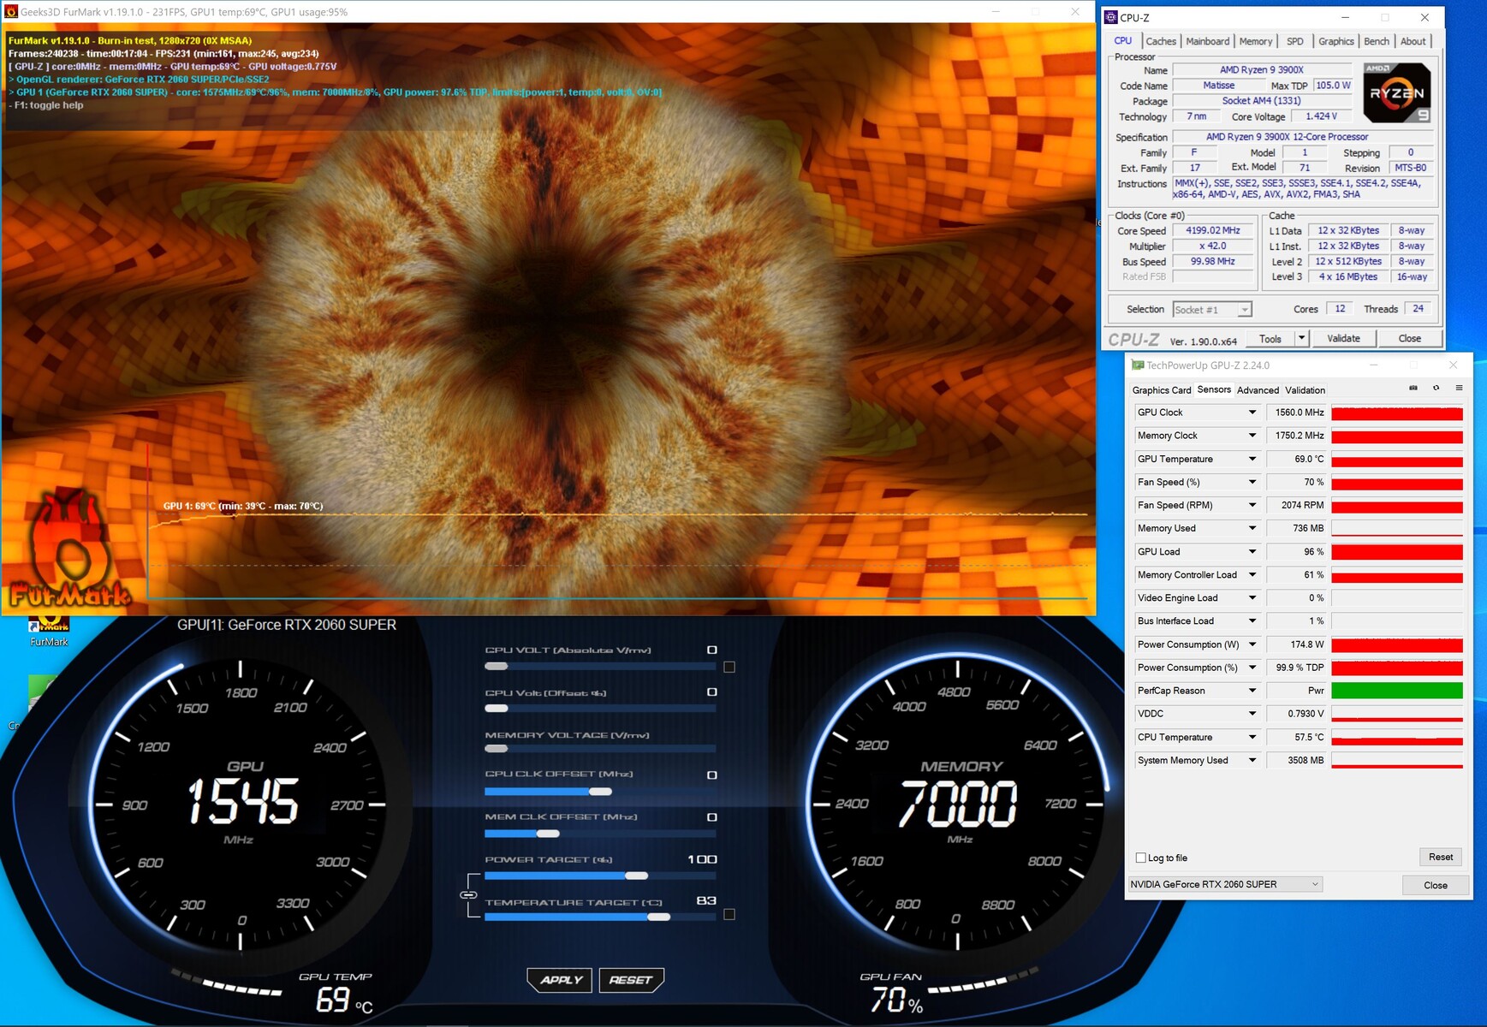Open the Memory tab in CPU-Z
The height and width of the screenshot is (1027, 1487).
pyautogui.click(x=1255, y=41)
